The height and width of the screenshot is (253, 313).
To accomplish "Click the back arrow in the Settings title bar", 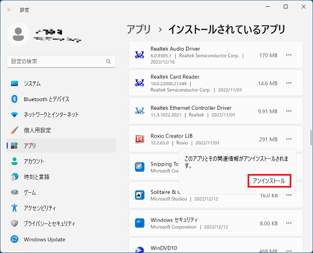I will point(9,10).
